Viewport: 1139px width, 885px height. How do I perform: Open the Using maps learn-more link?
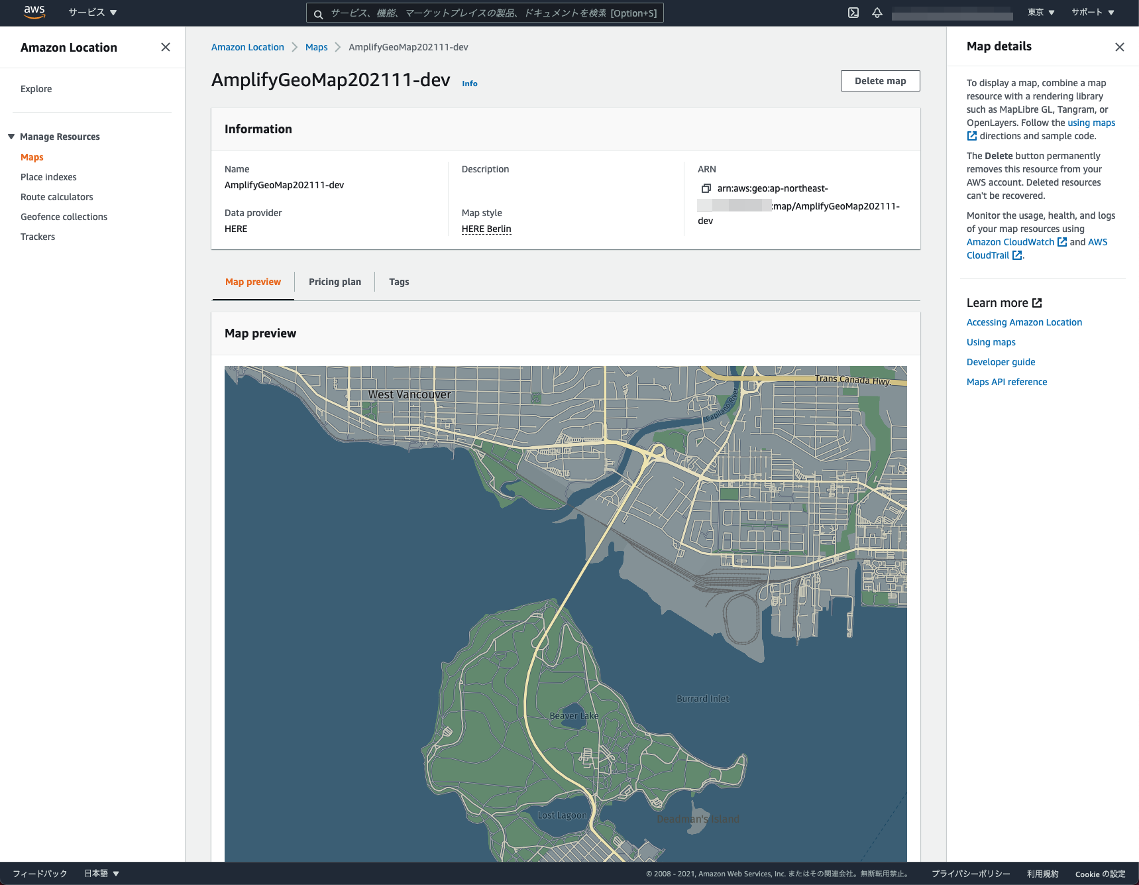(991, 342)
